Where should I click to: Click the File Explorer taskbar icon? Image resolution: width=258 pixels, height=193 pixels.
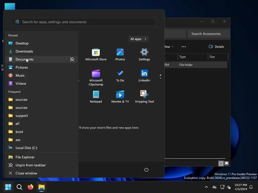pos(42,187)
